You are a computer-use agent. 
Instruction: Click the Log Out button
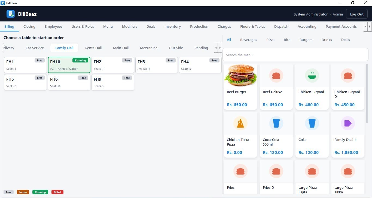357,14
